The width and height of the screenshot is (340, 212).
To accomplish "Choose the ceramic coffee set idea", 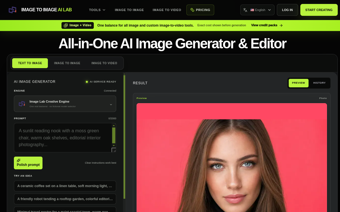I will 65,186.
